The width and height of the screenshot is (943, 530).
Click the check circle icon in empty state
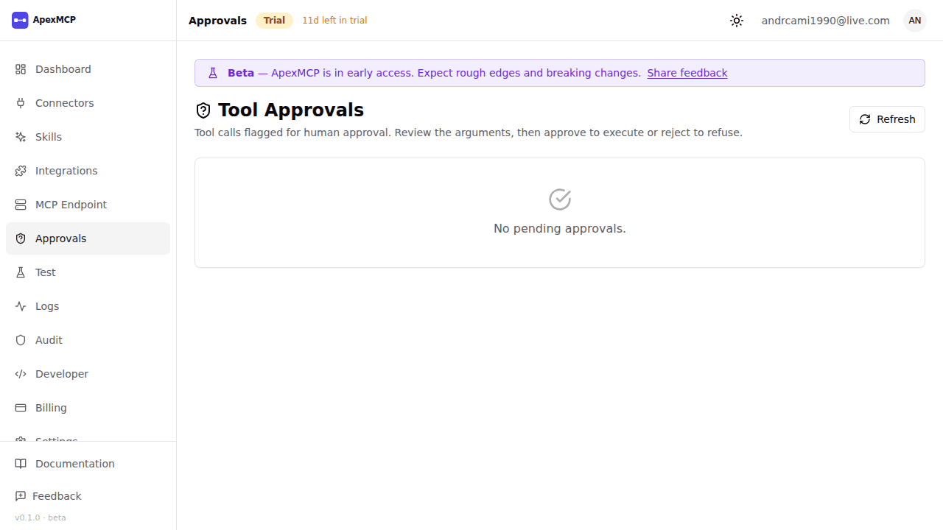(x=560, y=199)
